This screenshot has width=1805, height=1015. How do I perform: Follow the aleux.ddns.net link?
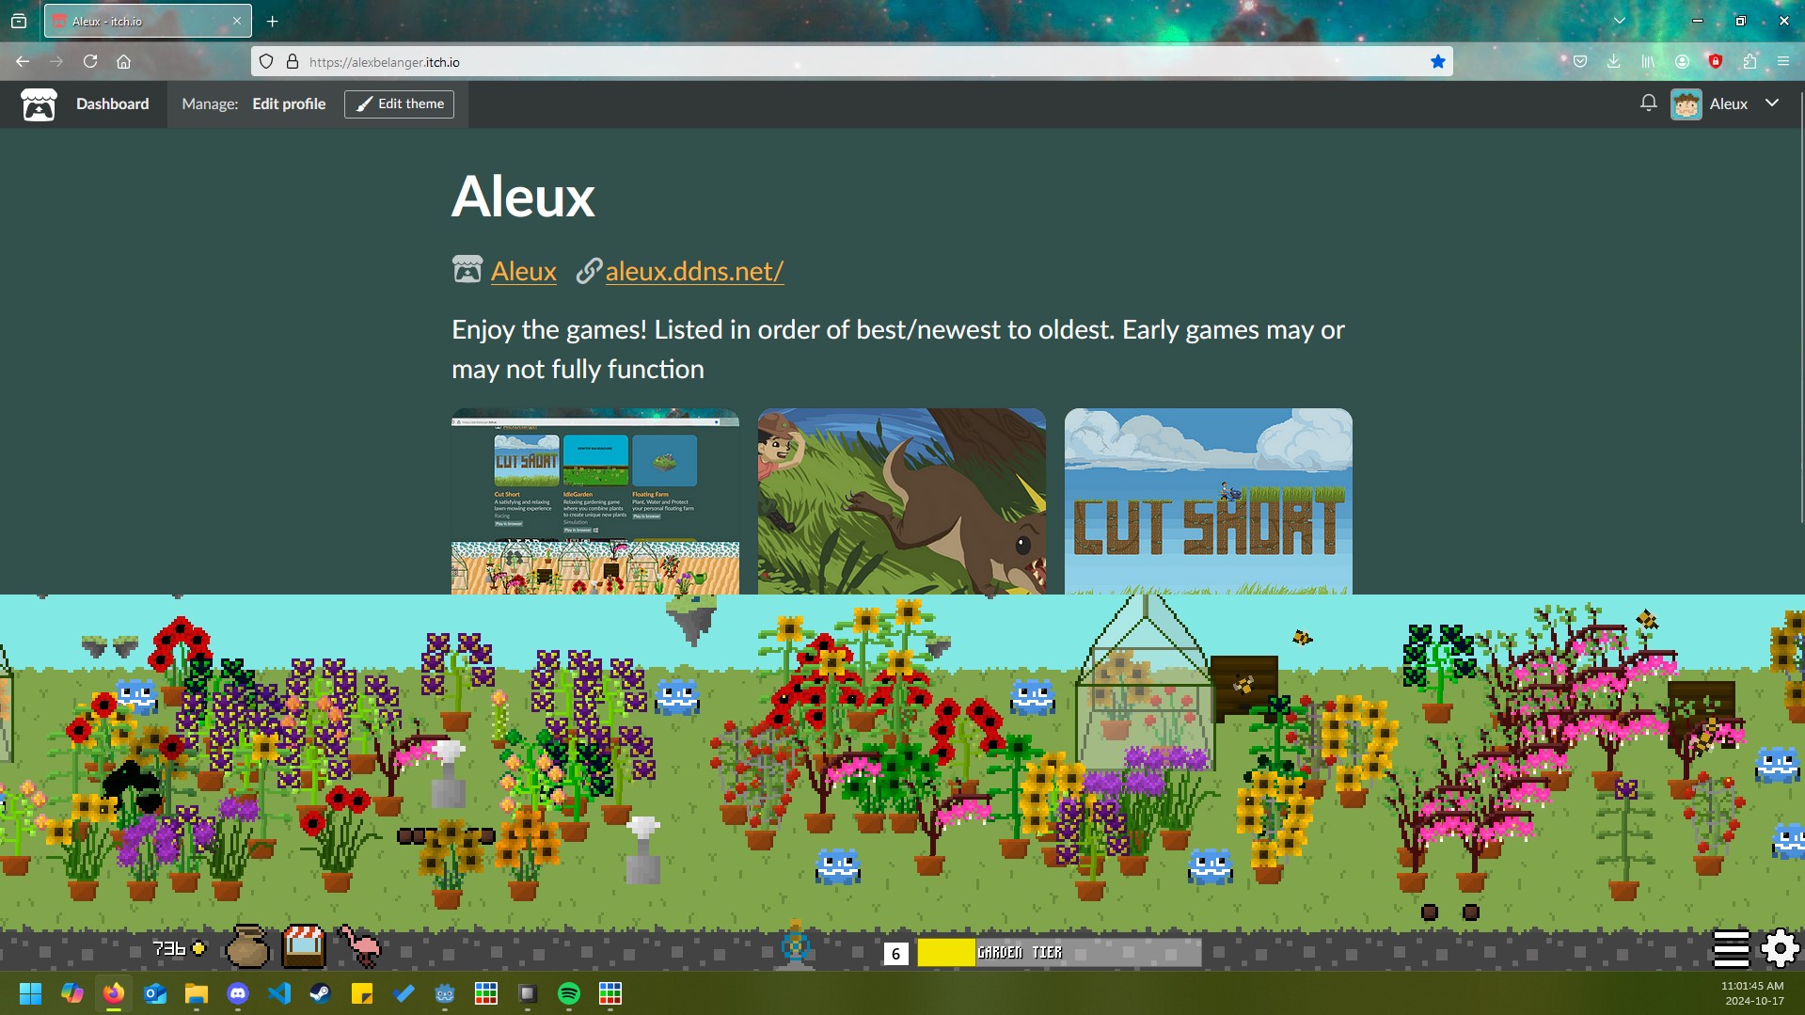(x=693, y=272)
